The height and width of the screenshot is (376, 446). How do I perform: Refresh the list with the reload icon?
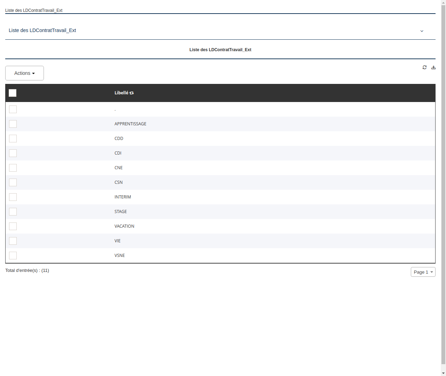424,67
